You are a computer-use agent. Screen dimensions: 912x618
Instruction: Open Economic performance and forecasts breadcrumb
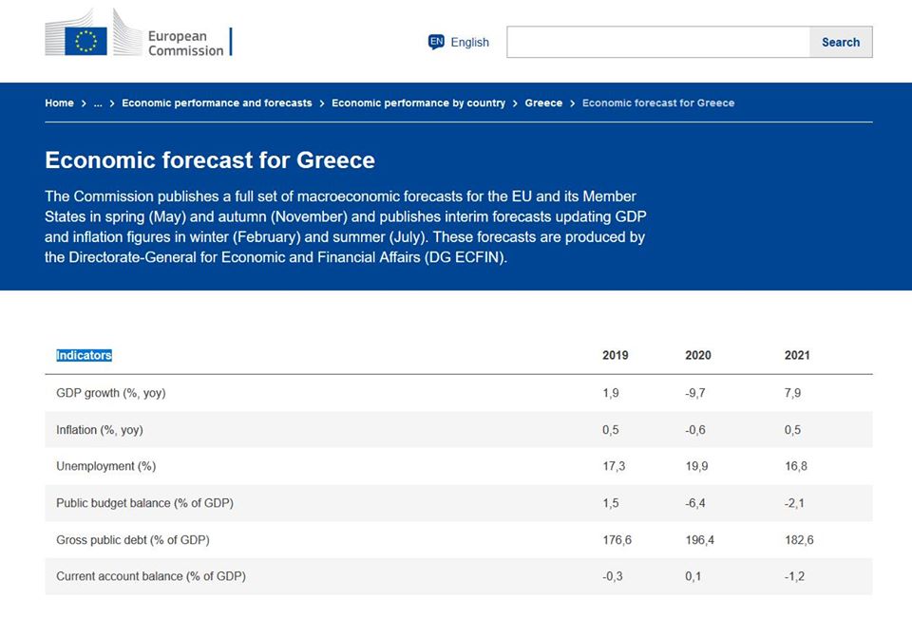[217, 103]
